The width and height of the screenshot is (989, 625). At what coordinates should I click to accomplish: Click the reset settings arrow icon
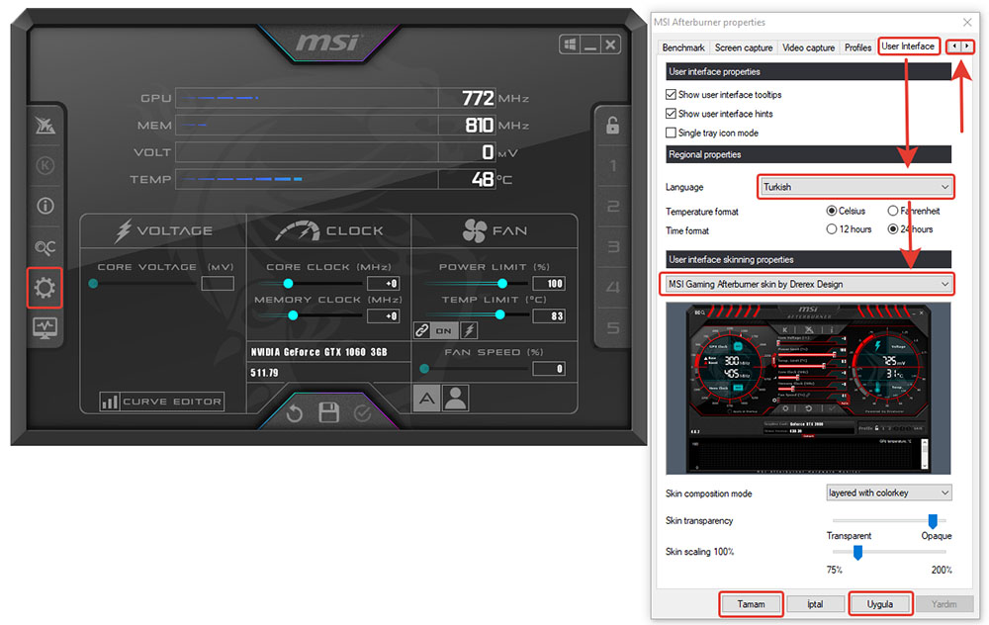295,412
